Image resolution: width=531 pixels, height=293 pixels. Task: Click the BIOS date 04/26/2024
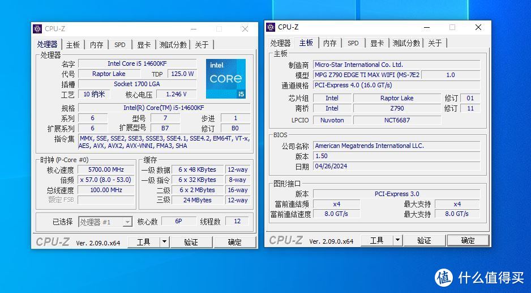[396, 166]
